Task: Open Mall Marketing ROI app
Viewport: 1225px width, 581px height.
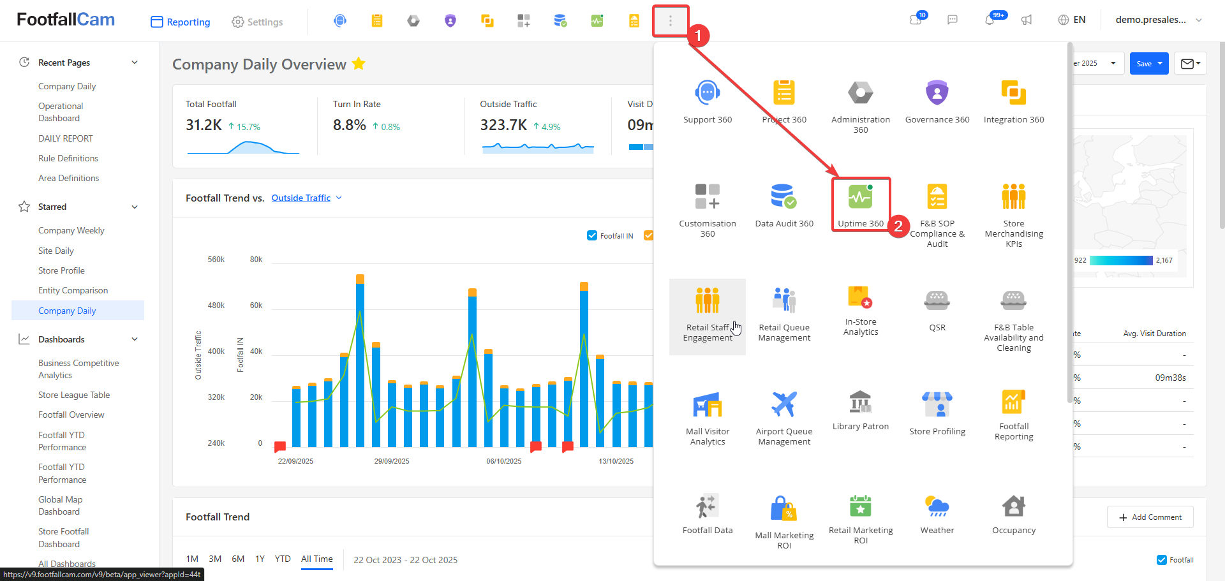Action: (784, 522)
